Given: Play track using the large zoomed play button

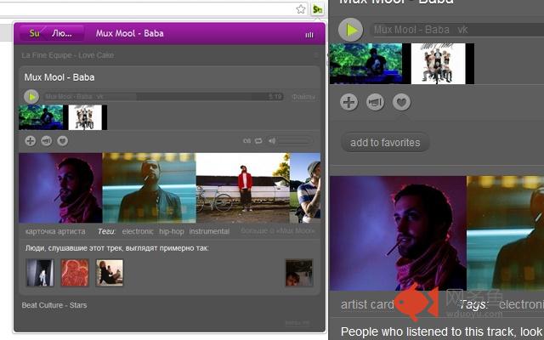Looking at the screenshot, I should (x=351, y=30).
